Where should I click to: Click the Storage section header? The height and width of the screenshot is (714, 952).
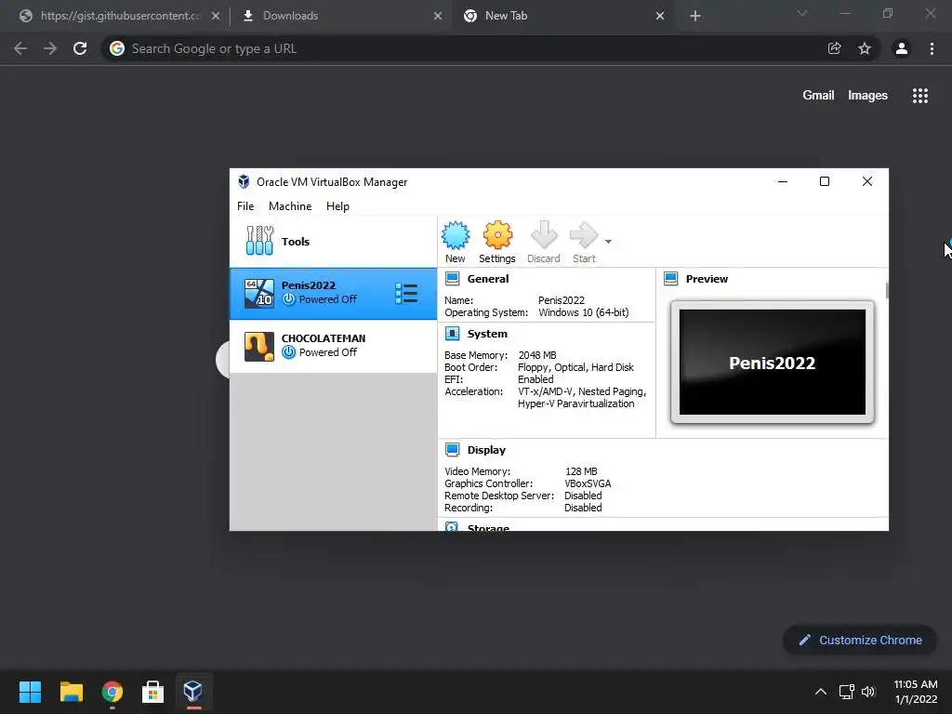[488, 528]
